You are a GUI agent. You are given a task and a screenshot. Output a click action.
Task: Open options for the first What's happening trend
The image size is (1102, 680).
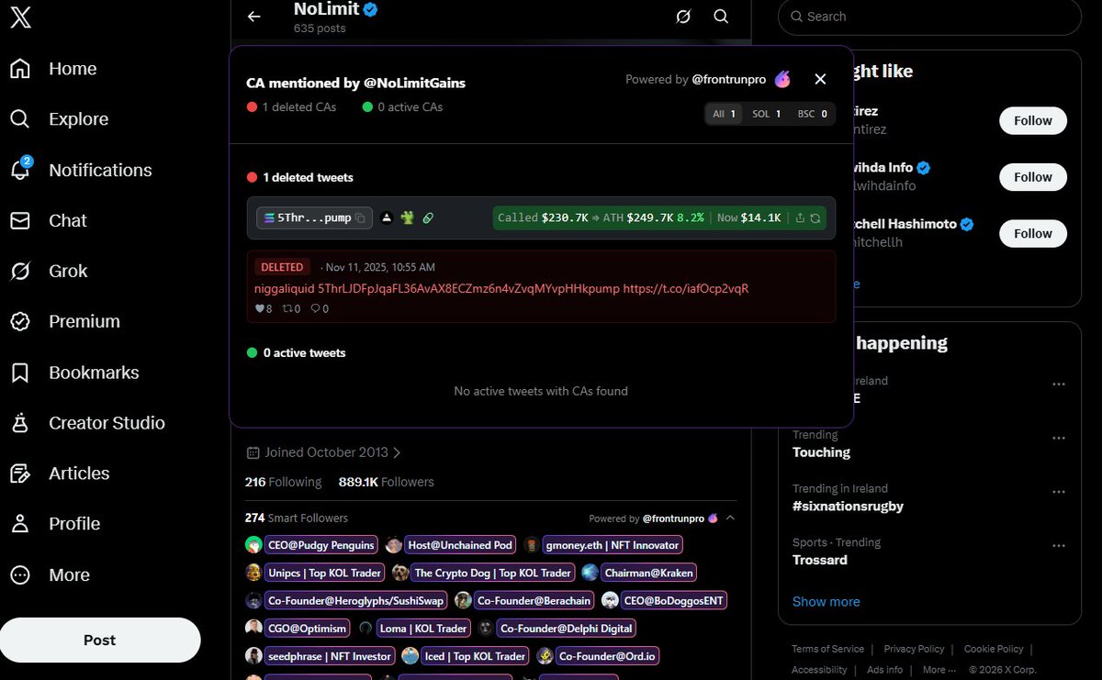(x=1059, y=385)
